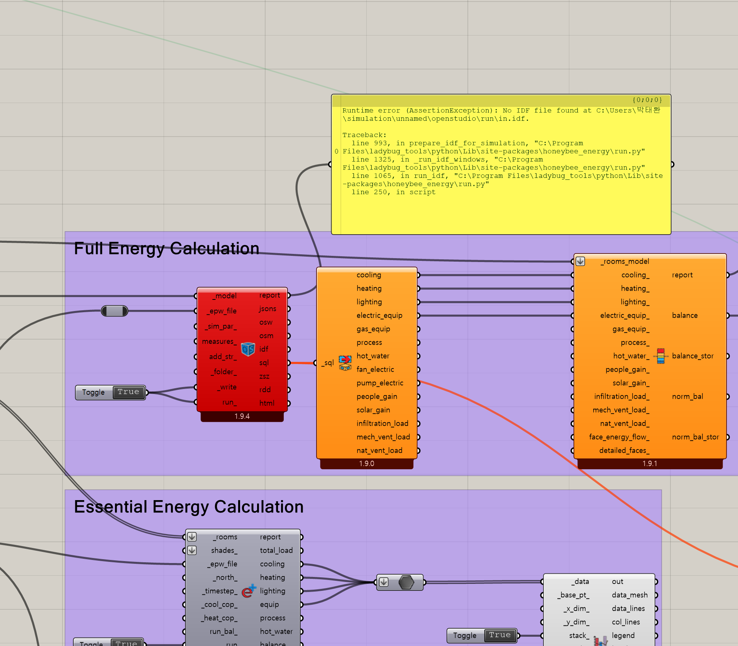Toggle the True value feeding _write and run_
The image size is (738, 646).
tap(128, 392)
